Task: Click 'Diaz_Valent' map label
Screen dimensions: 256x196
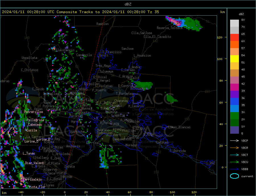Action: [x=34, y=163]
